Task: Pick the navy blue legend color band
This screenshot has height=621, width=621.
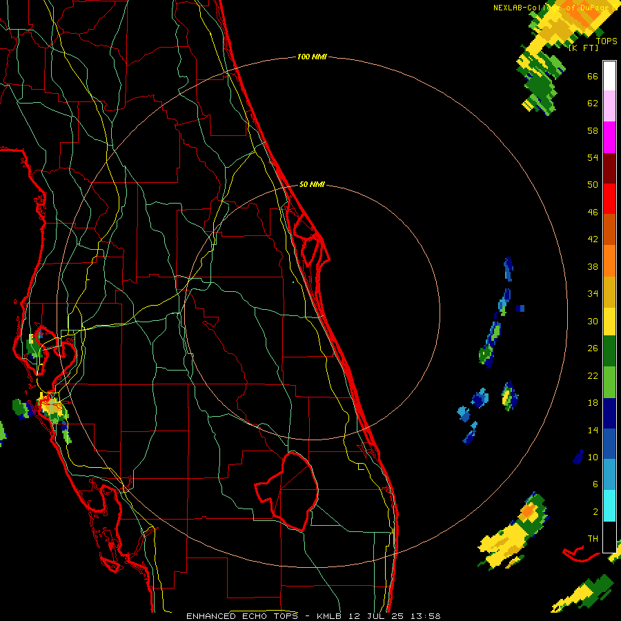Action: 609,413
